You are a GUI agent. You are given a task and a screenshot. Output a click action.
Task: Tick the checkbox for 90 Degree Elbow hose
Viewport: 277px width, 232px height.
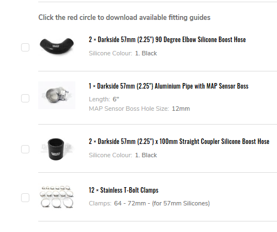coord(25,48)
